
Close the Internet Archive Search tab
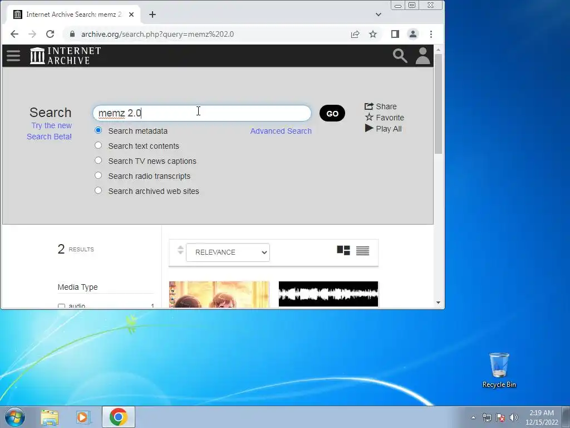click(x=131, y=14)
